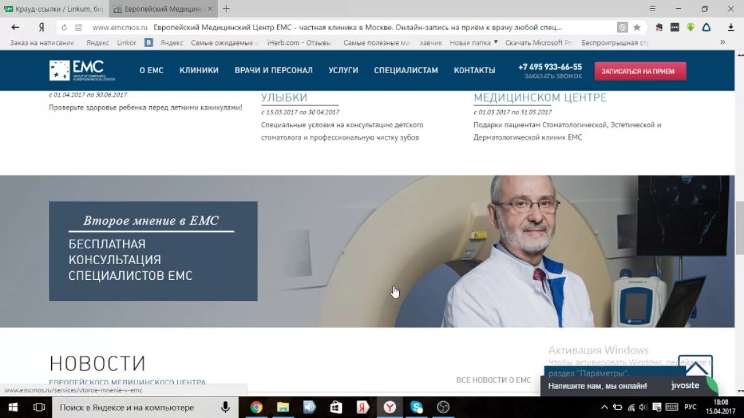This screenshot has height=418, width=744.
Task: Open 'Второе мнение в ЕМС' banner box
Action: point(153,251)
